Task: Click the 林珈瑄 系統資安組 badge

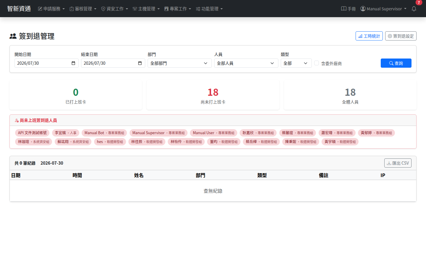Action: click(34, 142)
